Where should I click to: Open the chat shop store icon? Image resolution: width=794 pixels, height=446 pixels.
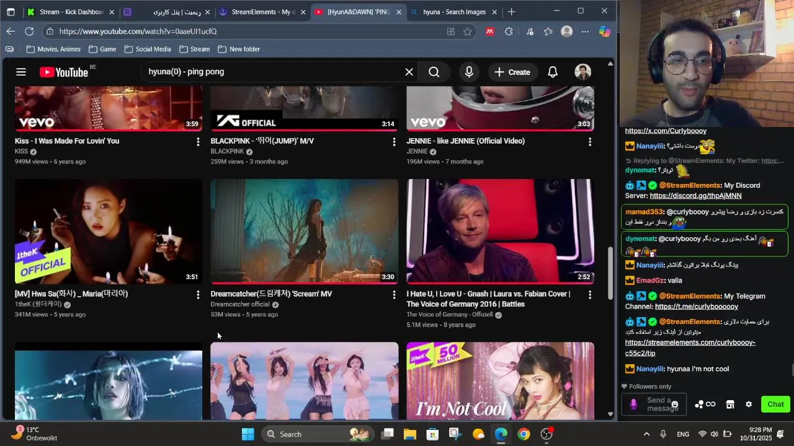tap(730, 404)
